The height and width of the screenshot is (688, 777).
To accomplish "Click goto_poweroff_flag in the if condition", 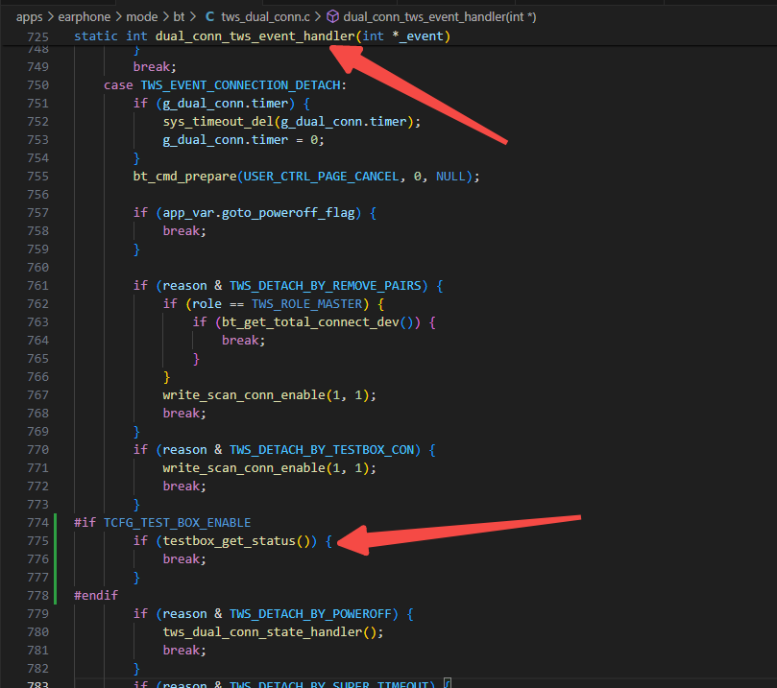I will coord(288,213).
